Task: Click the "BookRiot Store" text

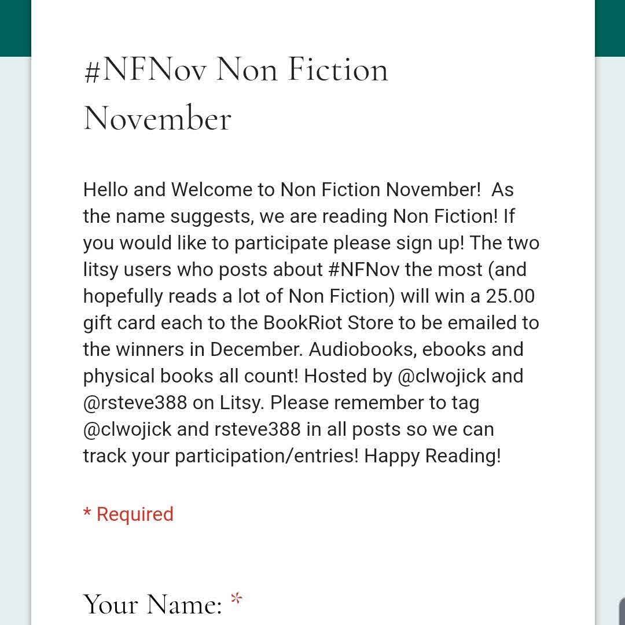Action: [328, 323]
